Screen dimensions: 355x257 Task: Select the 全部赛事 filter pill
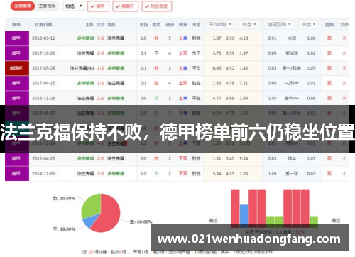23,6
